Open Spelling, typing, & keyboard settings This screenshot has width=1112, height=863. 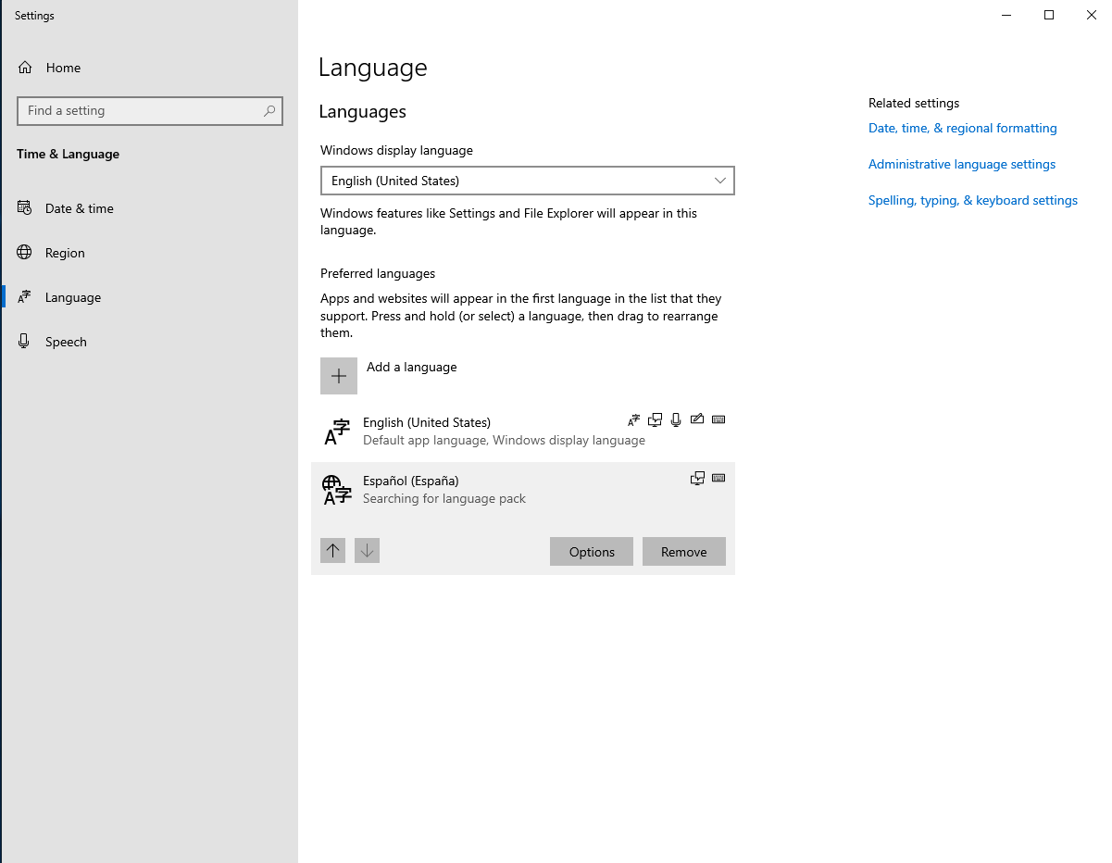973,200
